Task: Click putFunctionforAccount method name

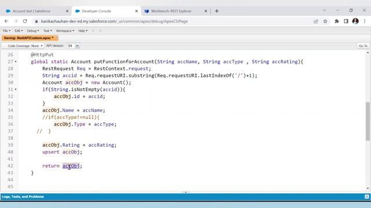Action: [124, 62]
